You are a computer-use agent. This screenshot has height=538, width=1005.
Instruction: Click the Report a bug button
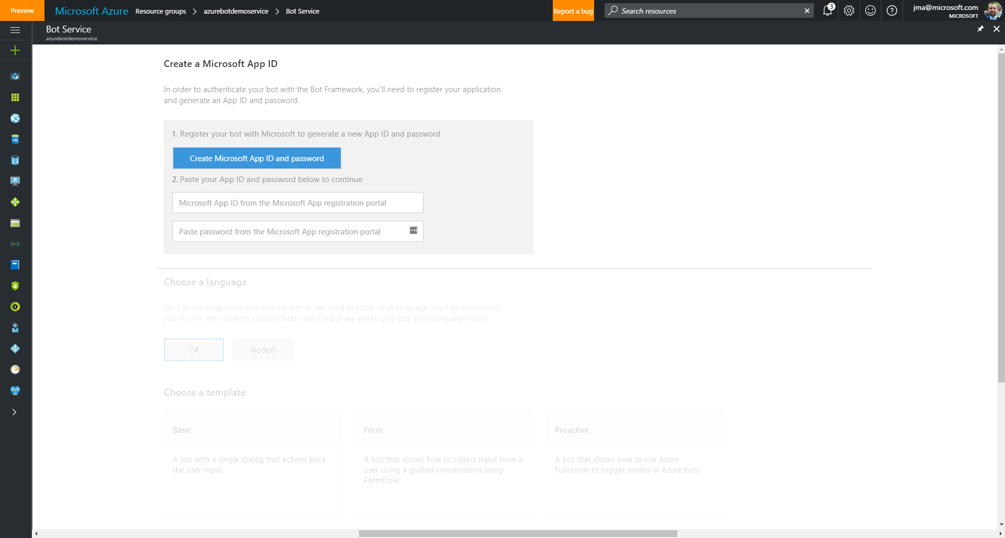573,11
